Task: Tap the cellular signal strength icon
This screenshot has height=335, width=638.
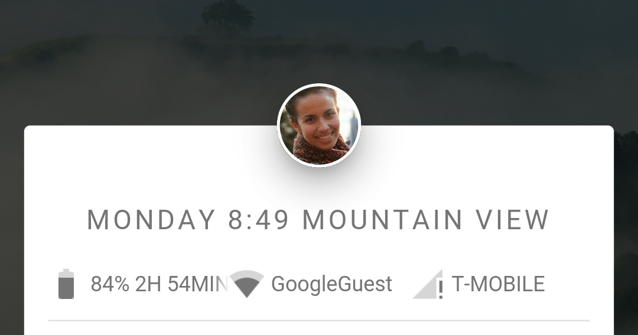Action: (x=428, y=284)
